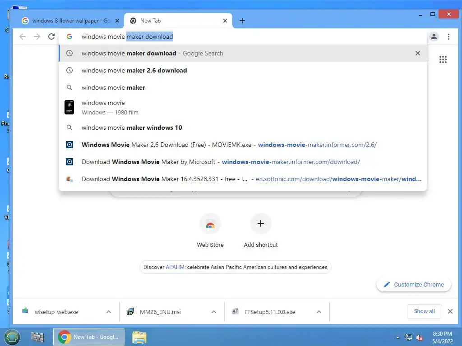The width and height of the screenshot is (462, 346).
Task: Click softonic favicon beside Maker 16.4 result
Action: pyautogui.click(x=69, y=179)
